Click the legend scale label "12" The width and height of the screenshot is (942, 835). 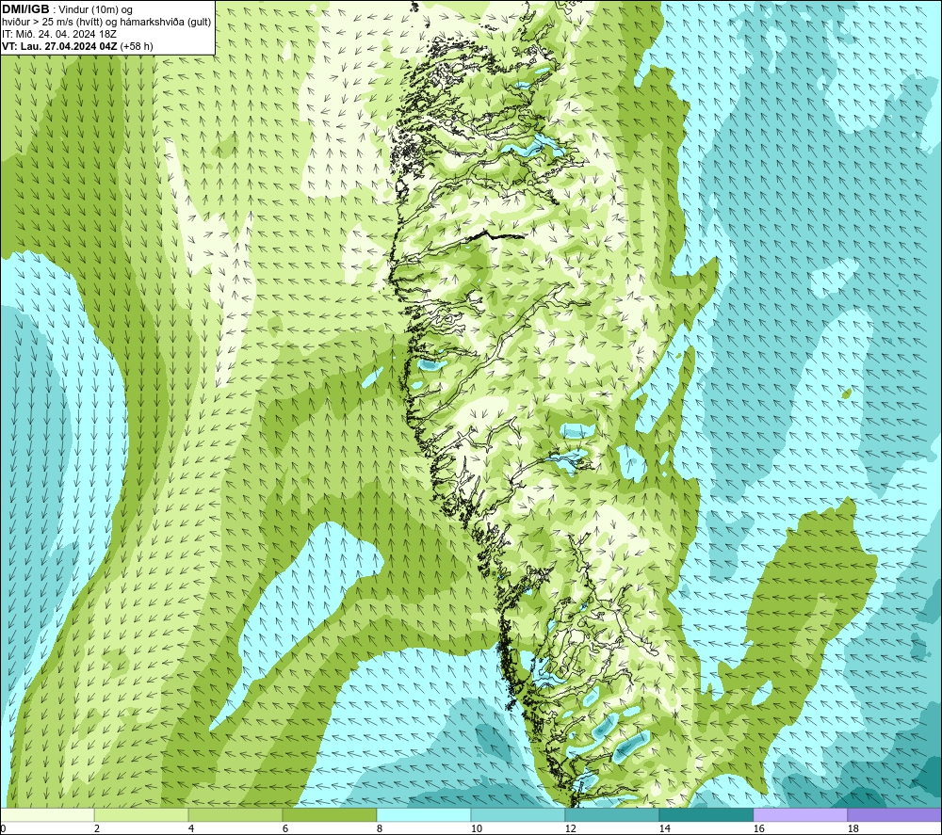[x=571, y=828]
